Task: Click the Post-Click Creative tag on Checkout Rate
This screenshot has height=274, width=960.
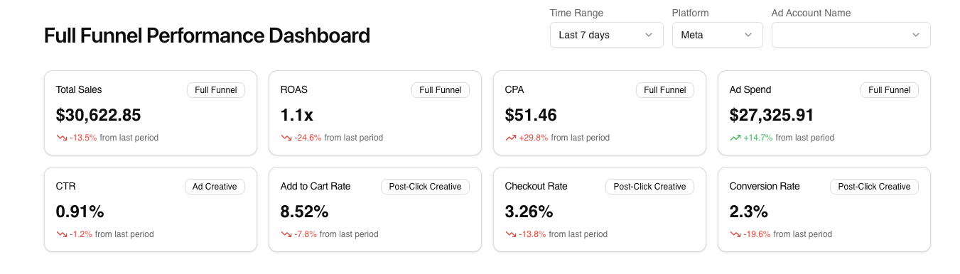Action: point(649,187)
